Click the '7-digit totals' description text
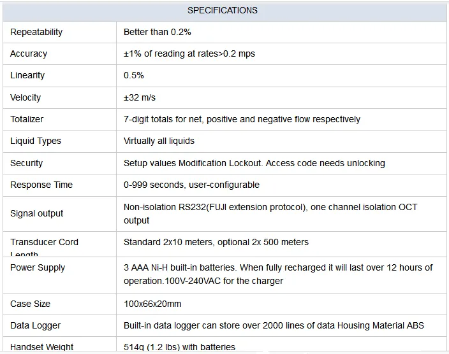 point(242,119)
